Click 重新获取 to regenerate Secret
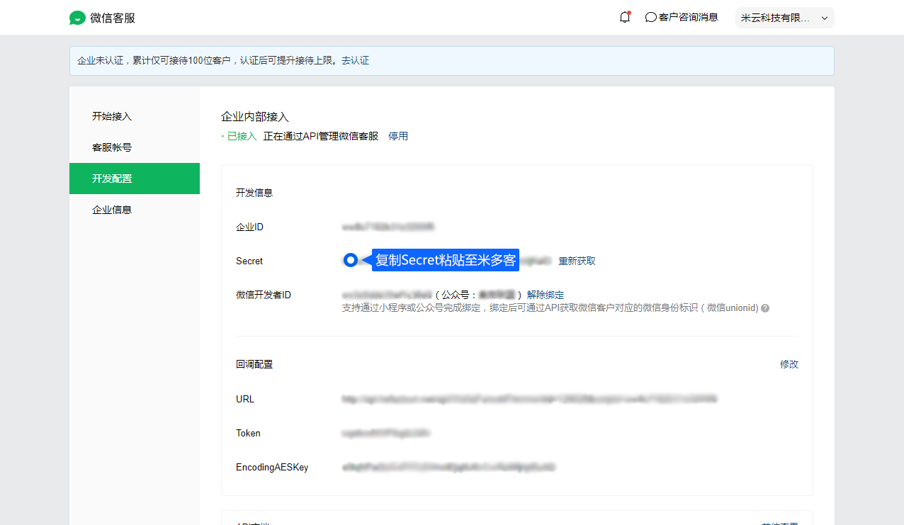This screenshot has width=904, height=525. 577,261
